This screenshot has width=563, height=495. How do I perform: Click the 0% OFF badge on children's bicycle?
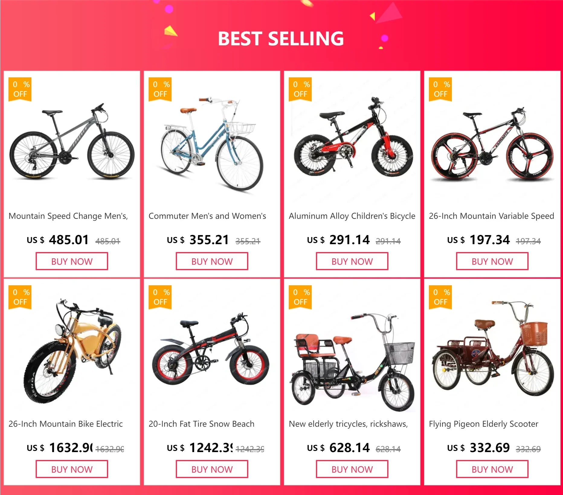pos(300,89)
